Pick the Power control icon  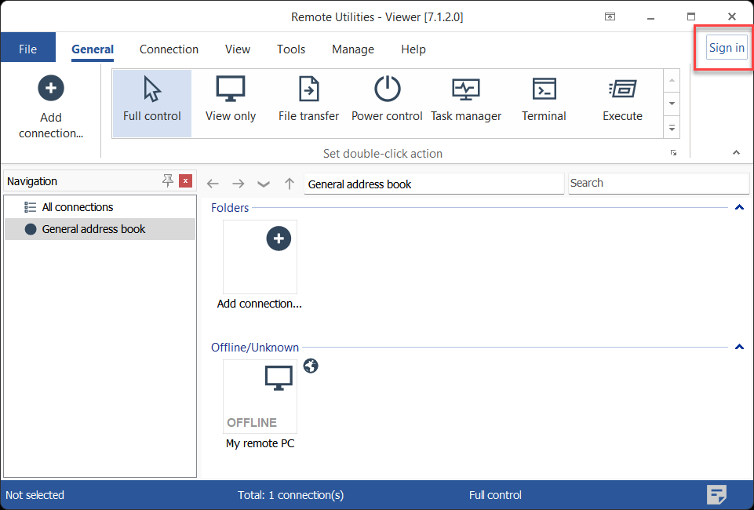387,100
